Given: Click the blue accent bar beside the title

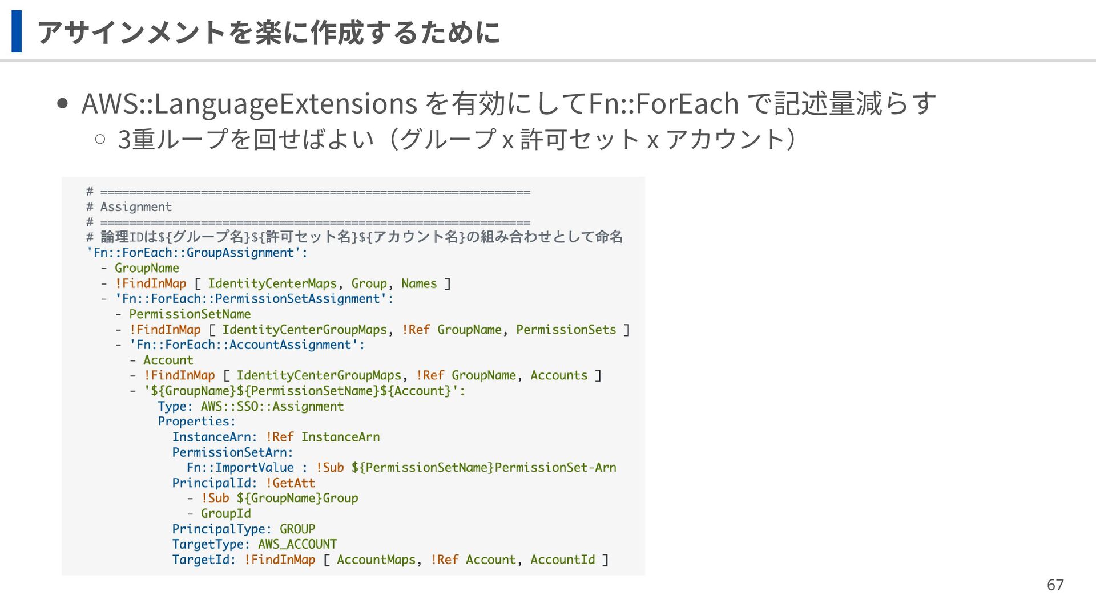Looking at the screenshot, I should 17,31.
